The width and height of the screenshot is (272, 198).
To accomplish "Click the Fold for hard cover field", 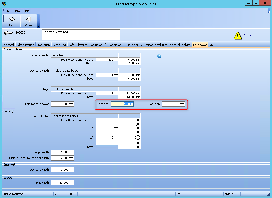I will click(62, 104).
